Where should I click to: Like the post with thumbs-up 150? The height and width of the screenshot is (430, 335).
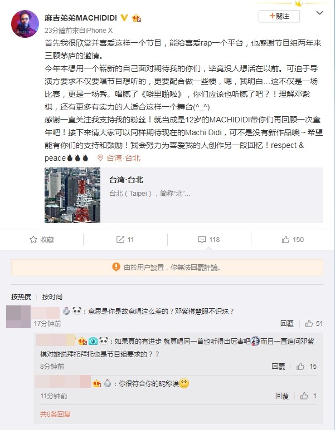[293, 239]
